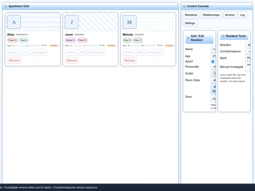
Task: Open the Personality dropdown
Action: coord(213,67)
